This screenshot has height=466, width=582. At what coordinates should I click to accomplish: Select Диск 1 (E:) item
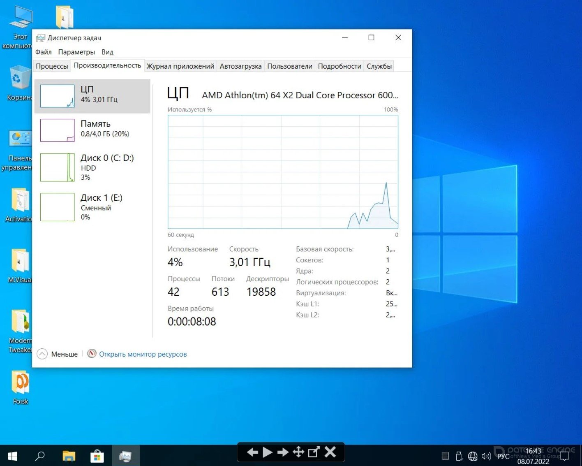[92, 207]
